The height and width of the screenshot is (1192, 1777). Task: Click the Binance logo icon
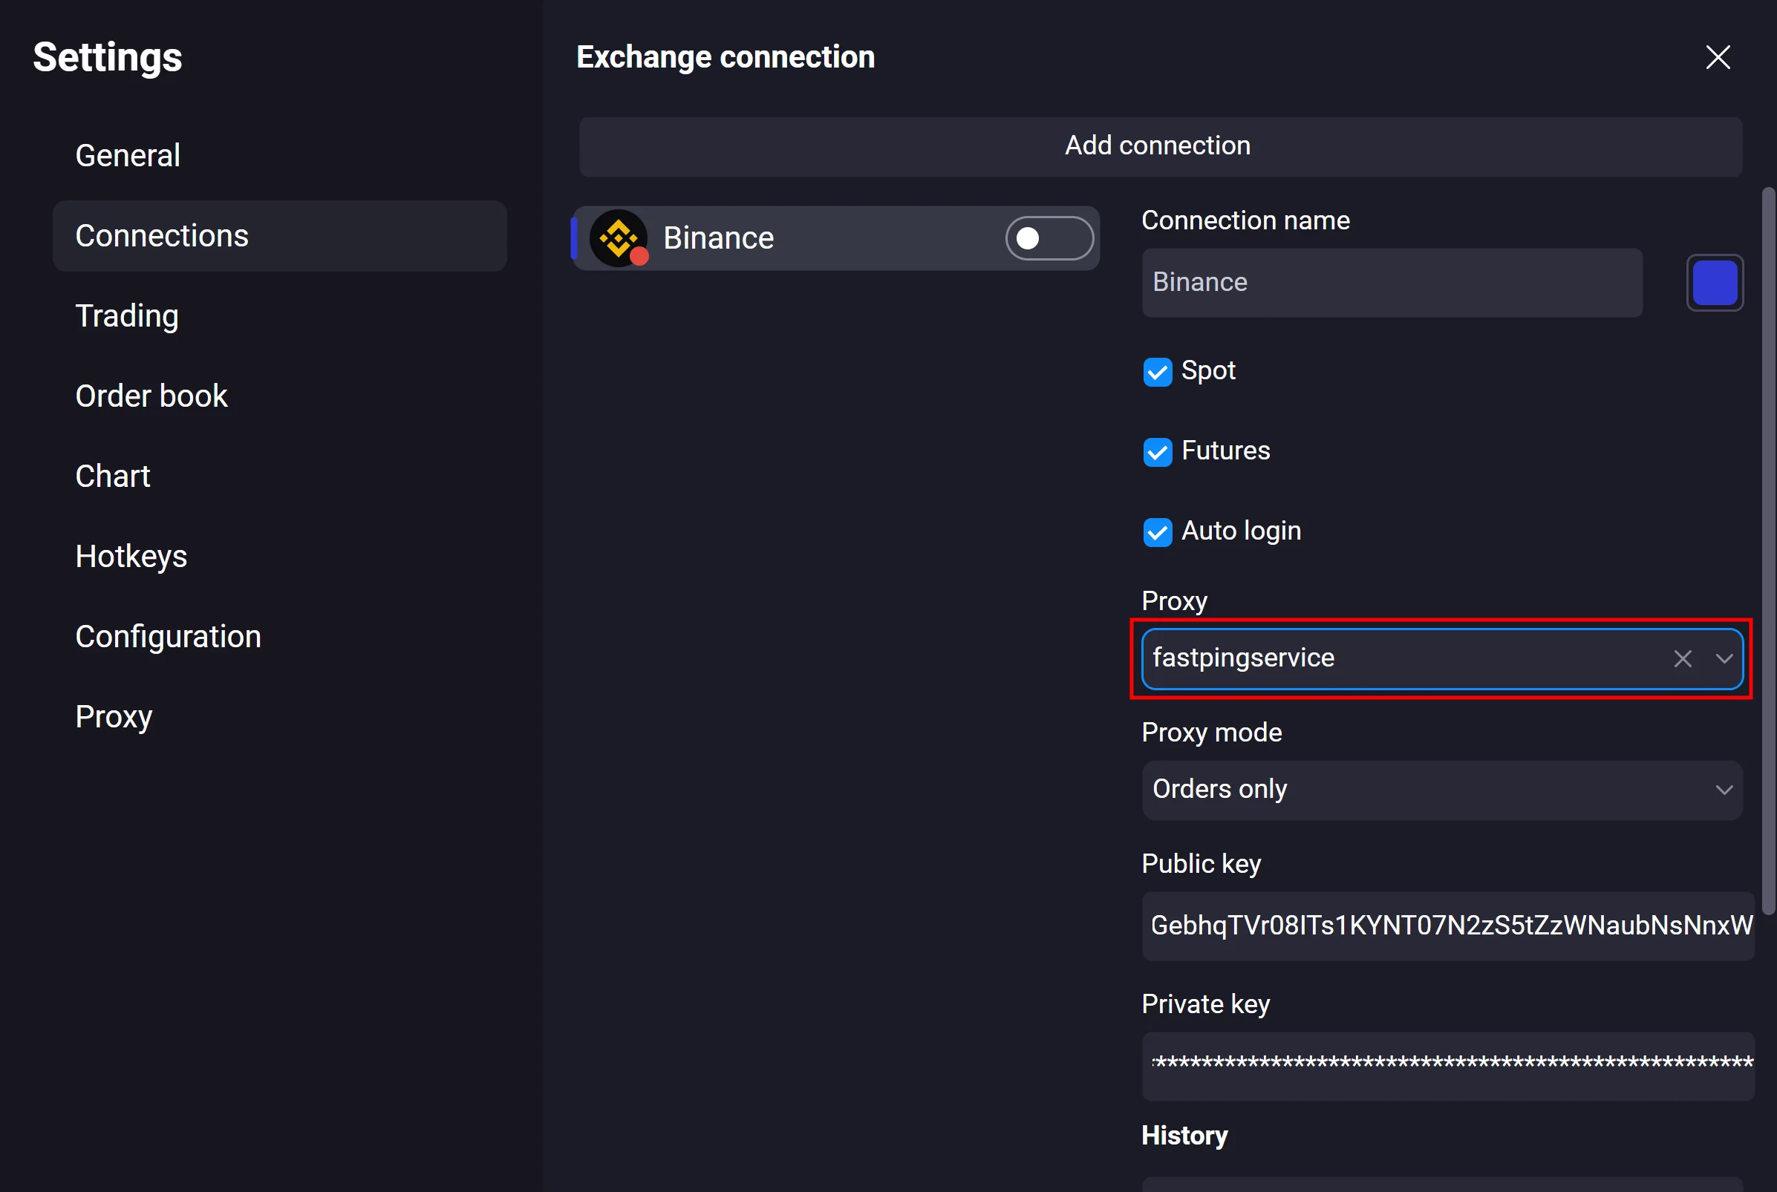coord(618,238)
